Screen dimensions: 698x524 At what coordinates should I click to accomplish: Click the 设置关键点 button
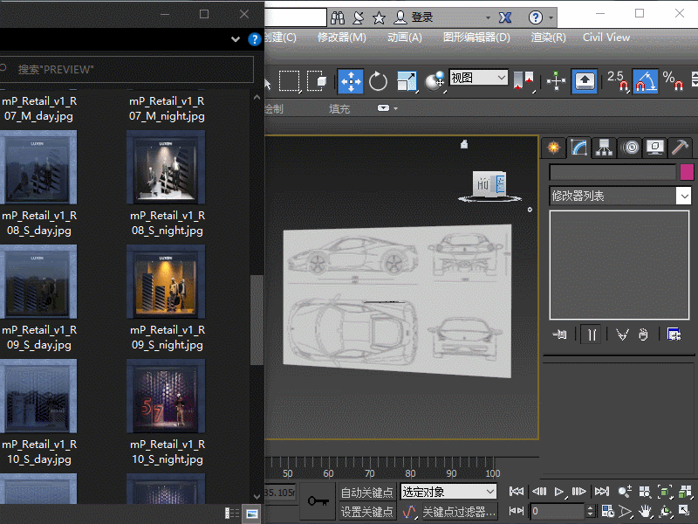coord(366,512)
